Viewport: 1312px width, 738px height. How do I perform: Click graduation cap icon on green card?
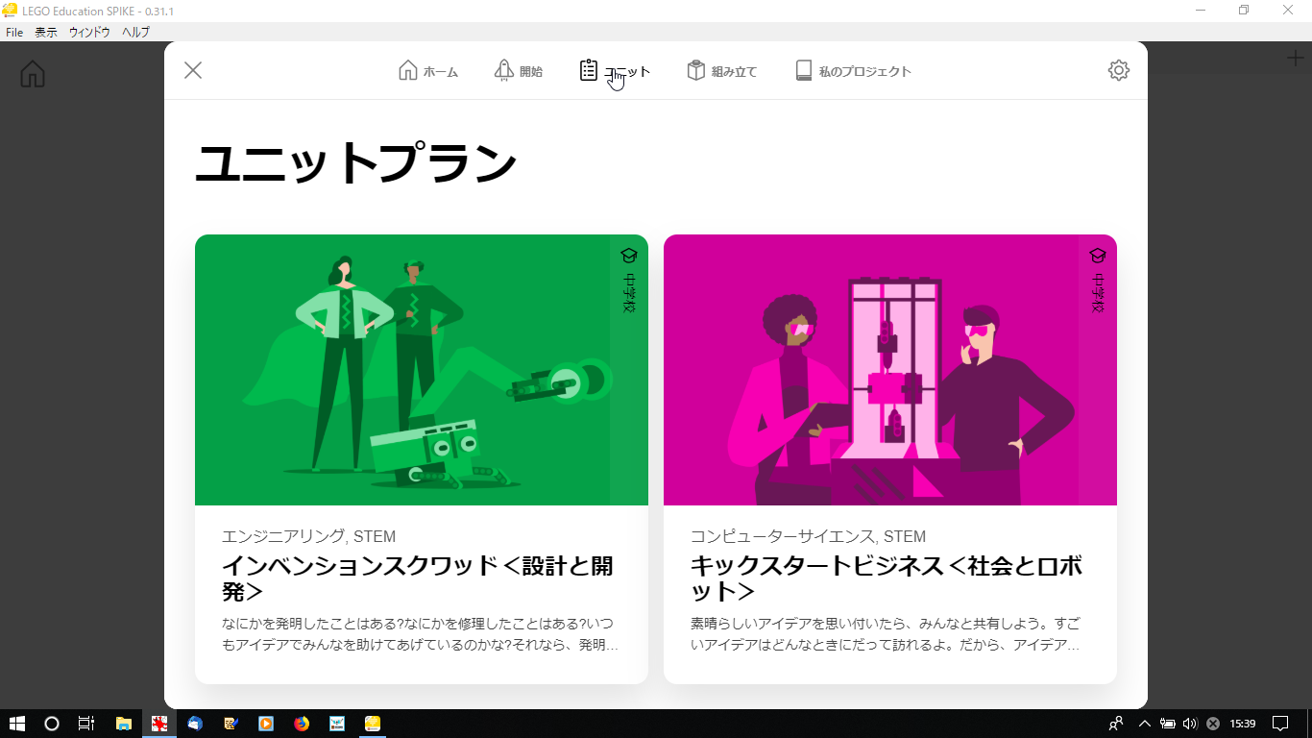point(629,256)
